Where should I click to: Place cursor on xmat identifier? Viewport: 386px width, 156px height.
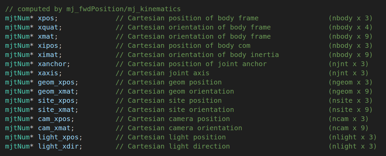click(x=46, y=36)
